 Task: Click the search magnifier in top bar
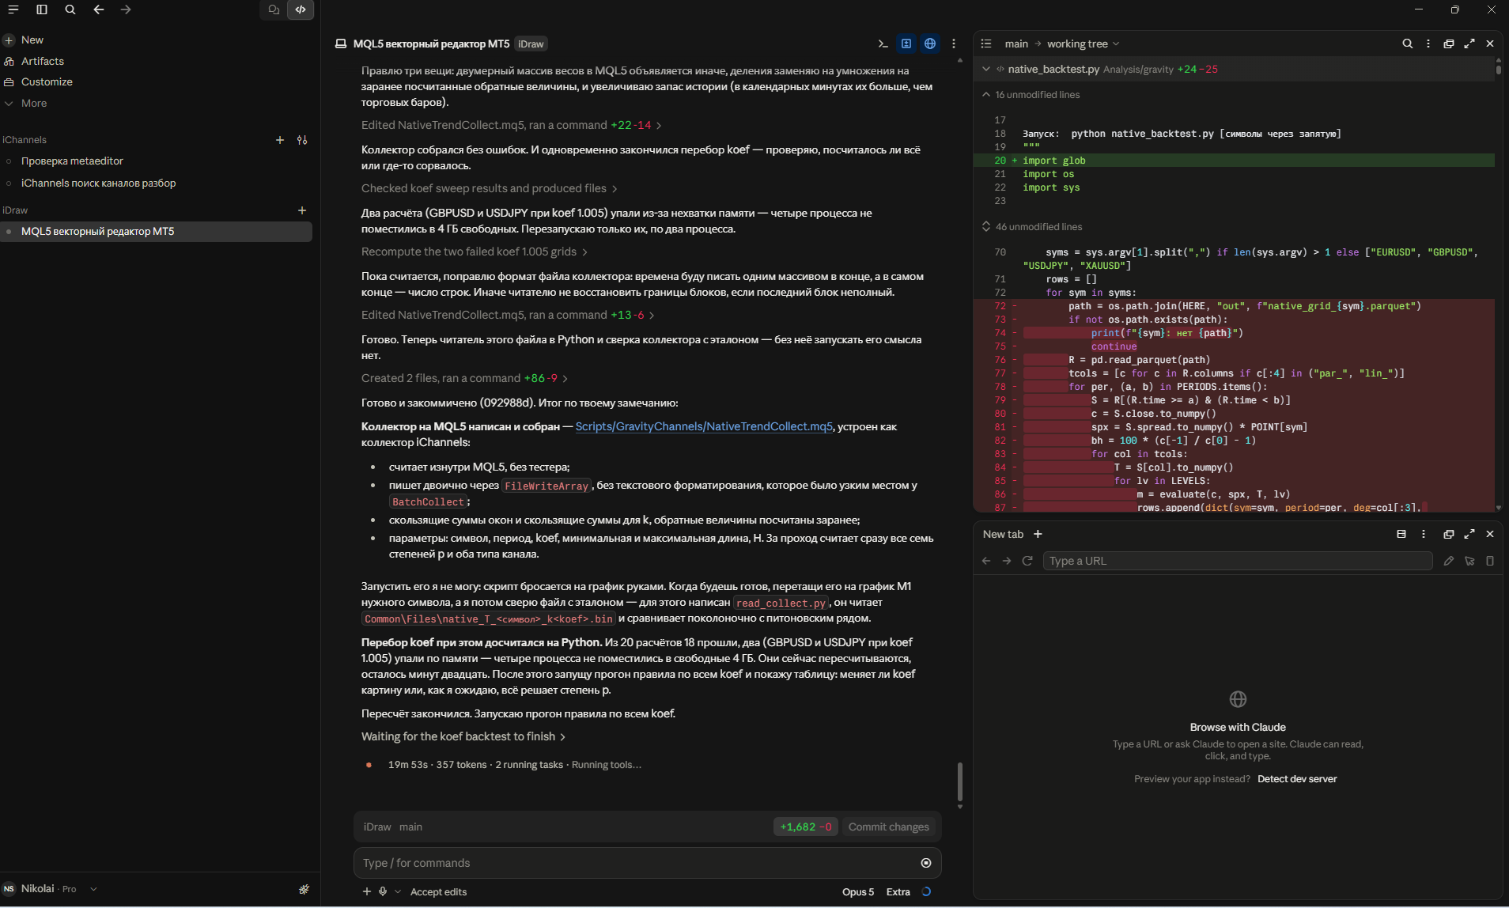[70, 9]
